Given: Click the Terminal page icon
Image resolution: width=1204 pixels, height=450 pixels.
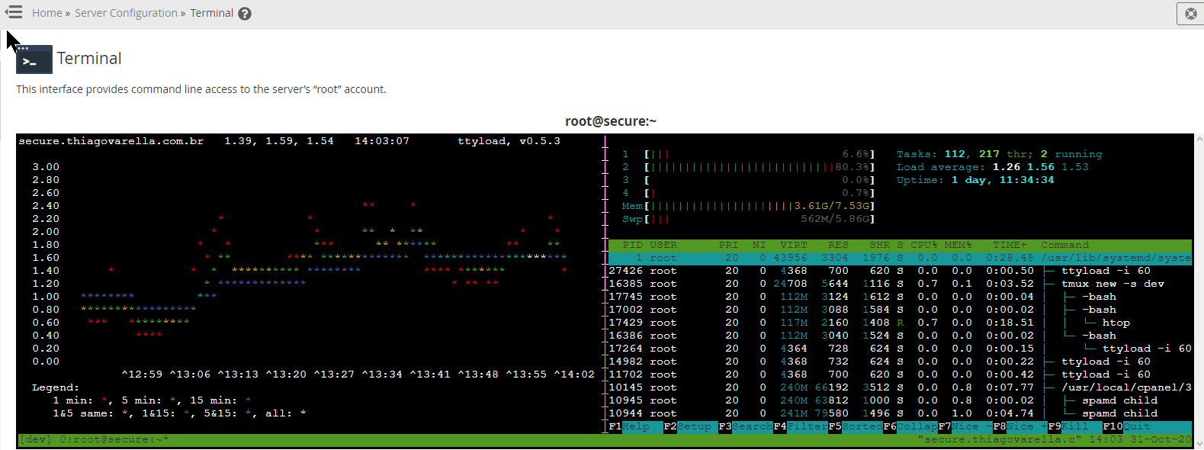Looking at the screenshot, I should tap(34, 59).
